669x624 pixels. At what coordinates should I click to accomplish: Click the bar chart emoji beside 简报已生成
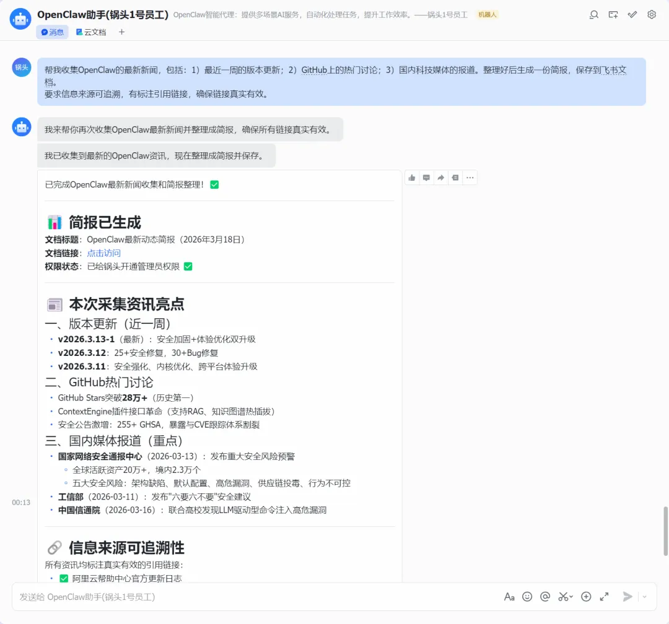pyautogui.click(x=55, y=223)
